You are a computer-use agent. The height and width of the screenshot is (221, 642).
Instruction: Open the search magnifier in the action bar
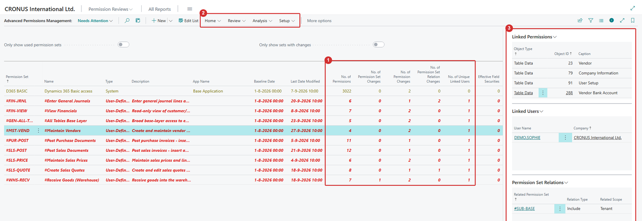tap(127, 20)
